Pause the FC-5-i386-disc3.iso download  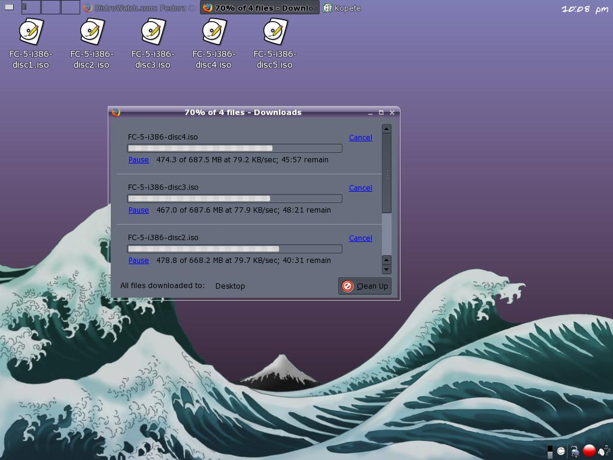[139, 210]
